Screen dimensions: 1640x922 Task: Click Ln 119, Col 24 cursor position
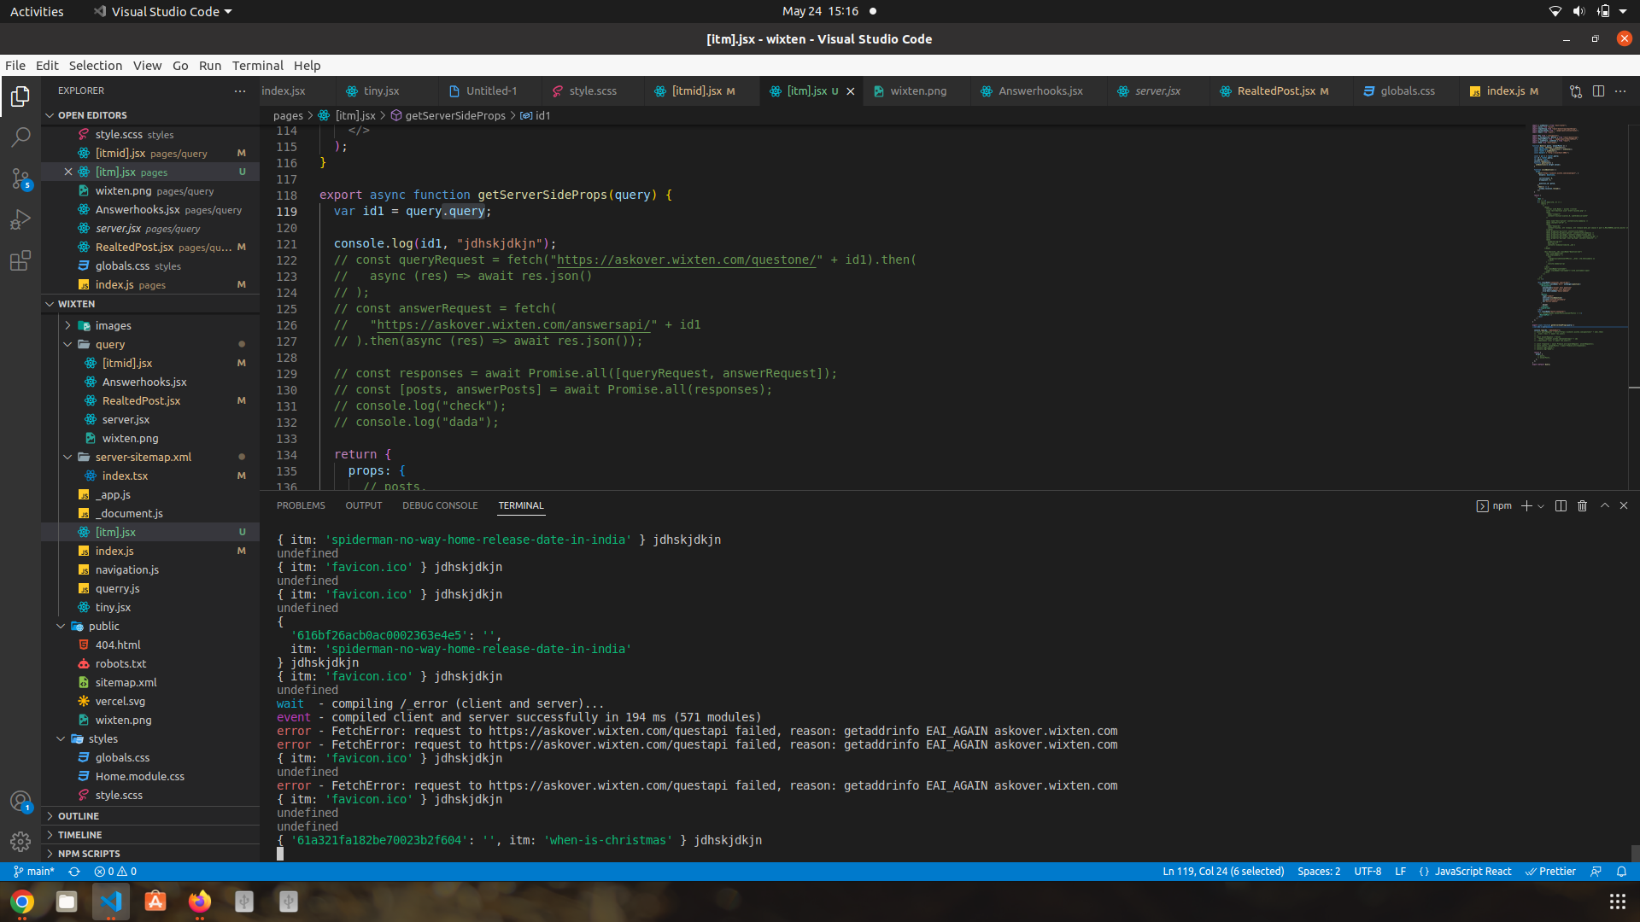(1223, 872)
